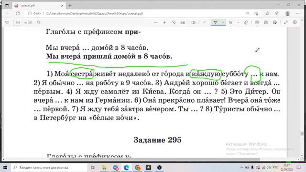The height and width of the screenshot is (172, 306).
Task: Open the profile avatar menu
Action: pyautogui.click(x=287, y=13)
